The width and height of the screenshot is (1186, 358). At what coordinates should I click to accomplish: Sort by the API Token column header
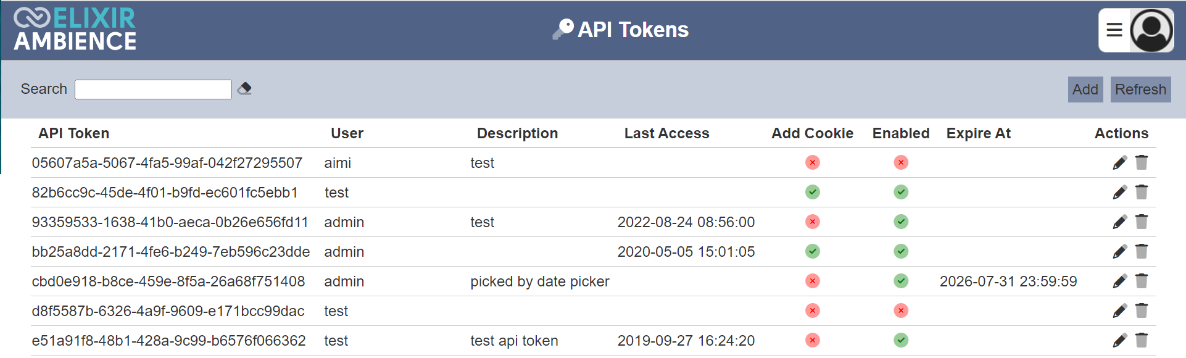click(73, 133)
